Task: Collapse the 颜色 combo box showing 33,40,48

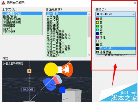Action: [x=116, y=14]
